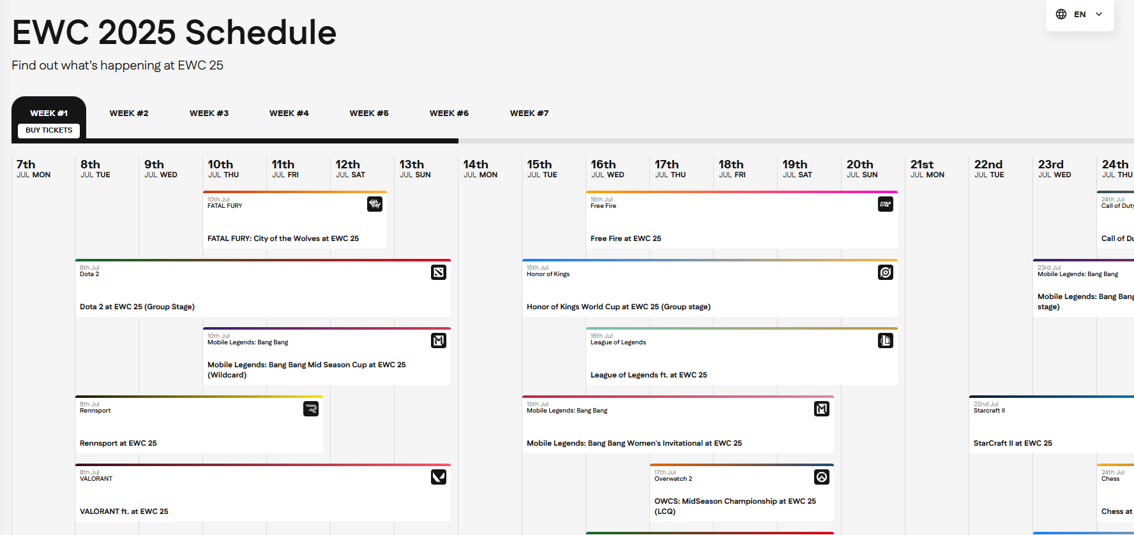This screenshot has height=535, width=1134.
Task: Click the 14th JUL MON date header
Action: tap(480, 169)
